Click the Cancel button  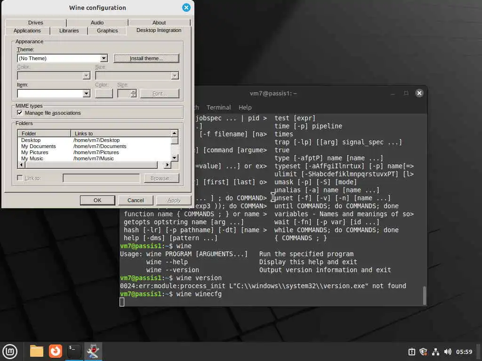pyautogui.click(x=136, y=200)
